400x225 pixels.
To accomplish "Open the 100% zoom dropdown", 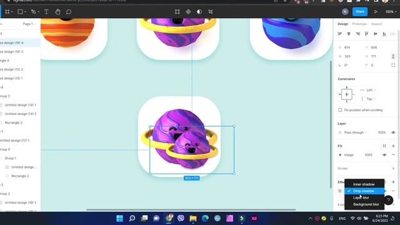I will [391, 12].
